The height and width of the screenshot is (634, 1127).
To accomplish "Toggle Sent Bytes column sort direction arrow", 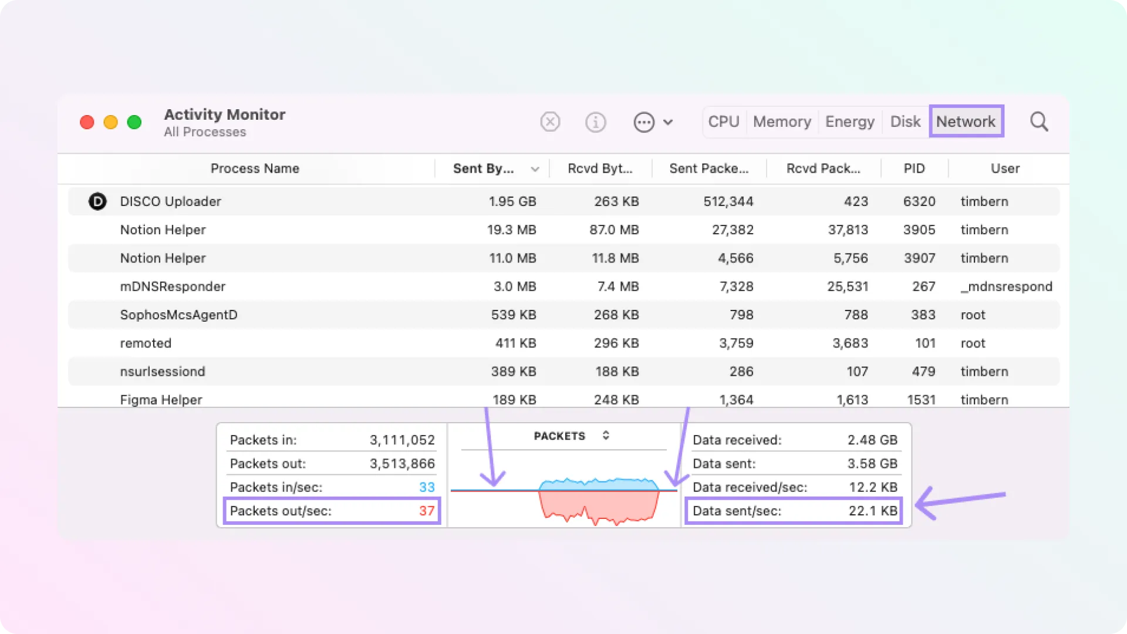I will (x=535, y=169).
